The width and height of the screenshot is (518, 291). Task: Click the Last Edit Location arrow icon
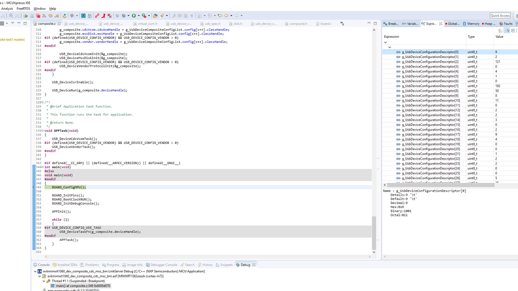pos(220,16)
